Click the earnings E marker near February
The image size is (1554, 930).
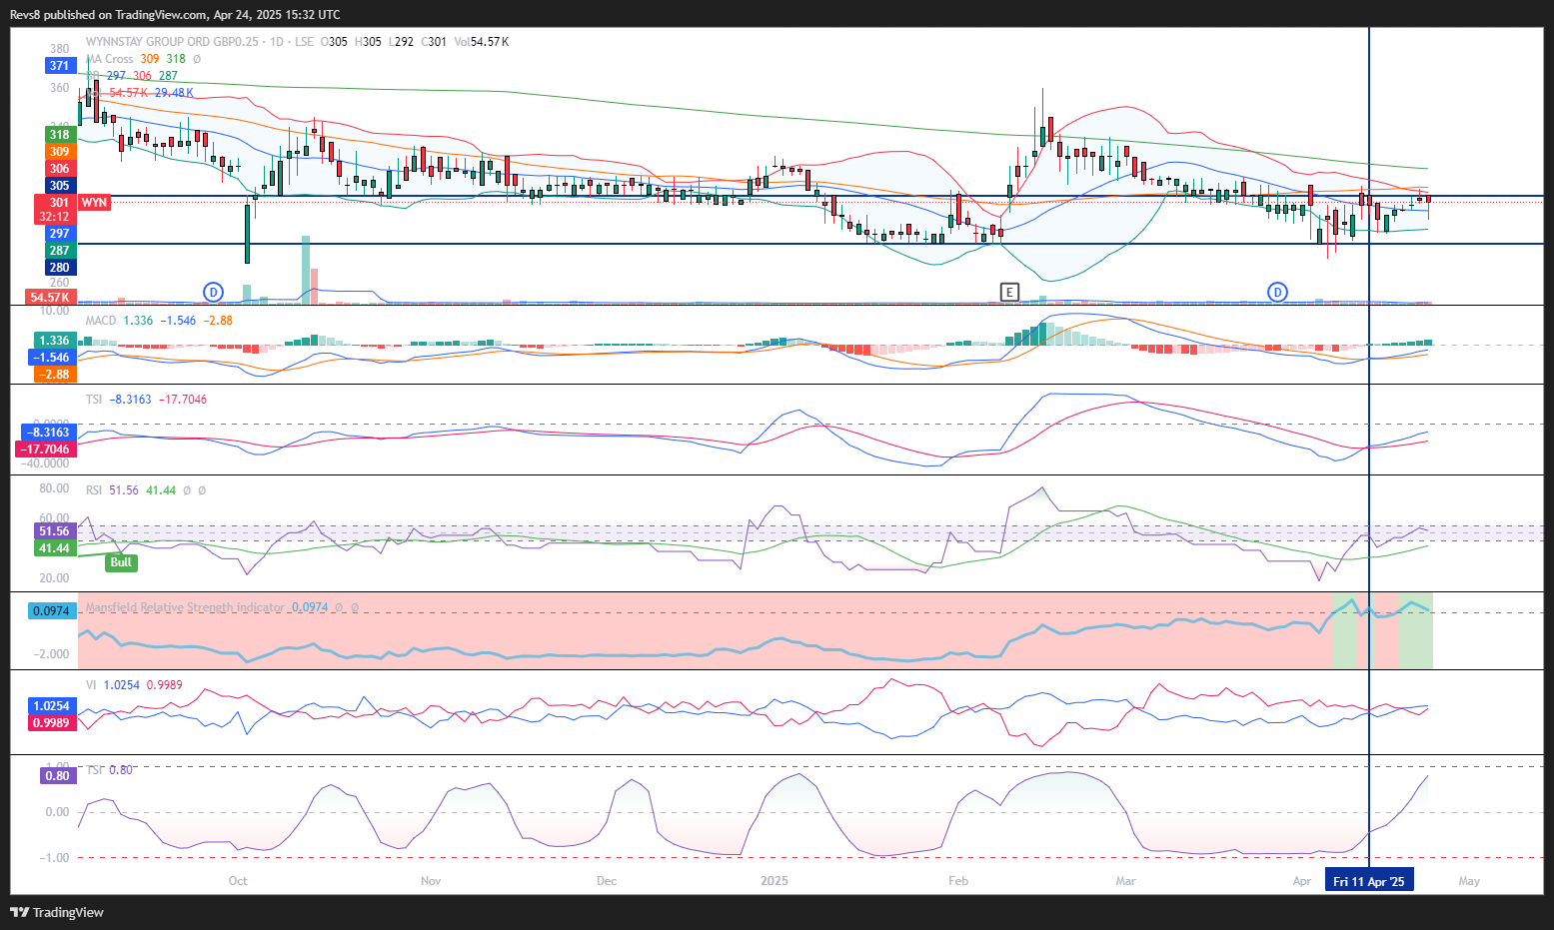pos(1009,292)
